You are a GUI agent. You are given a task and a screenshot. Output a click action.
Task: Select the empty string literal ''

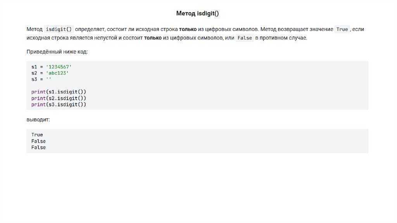(48, 79)
